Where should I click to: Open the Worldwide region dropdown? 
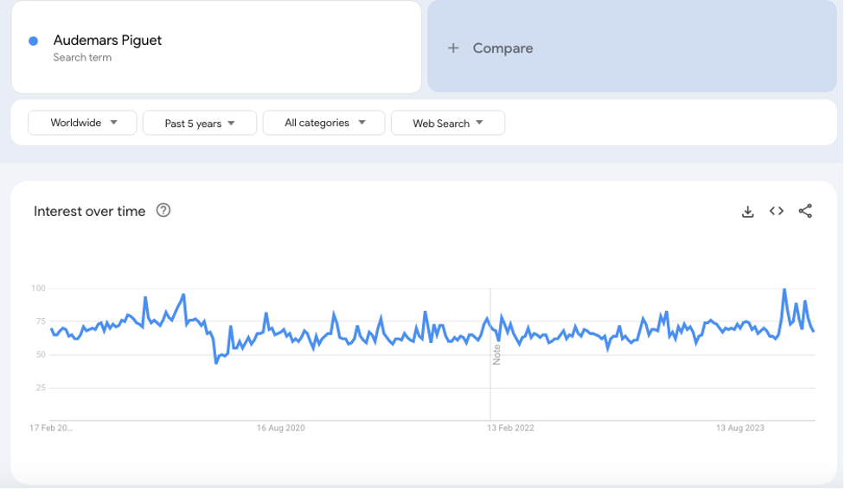pos(82,123)
